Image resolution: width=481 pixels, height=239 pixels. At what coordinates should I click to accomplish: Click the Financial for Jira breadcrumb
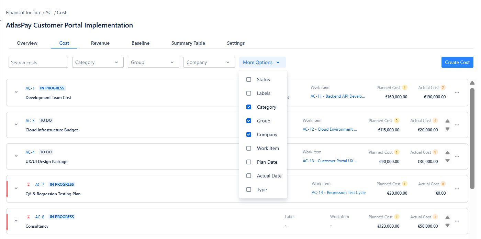point(23,12)
